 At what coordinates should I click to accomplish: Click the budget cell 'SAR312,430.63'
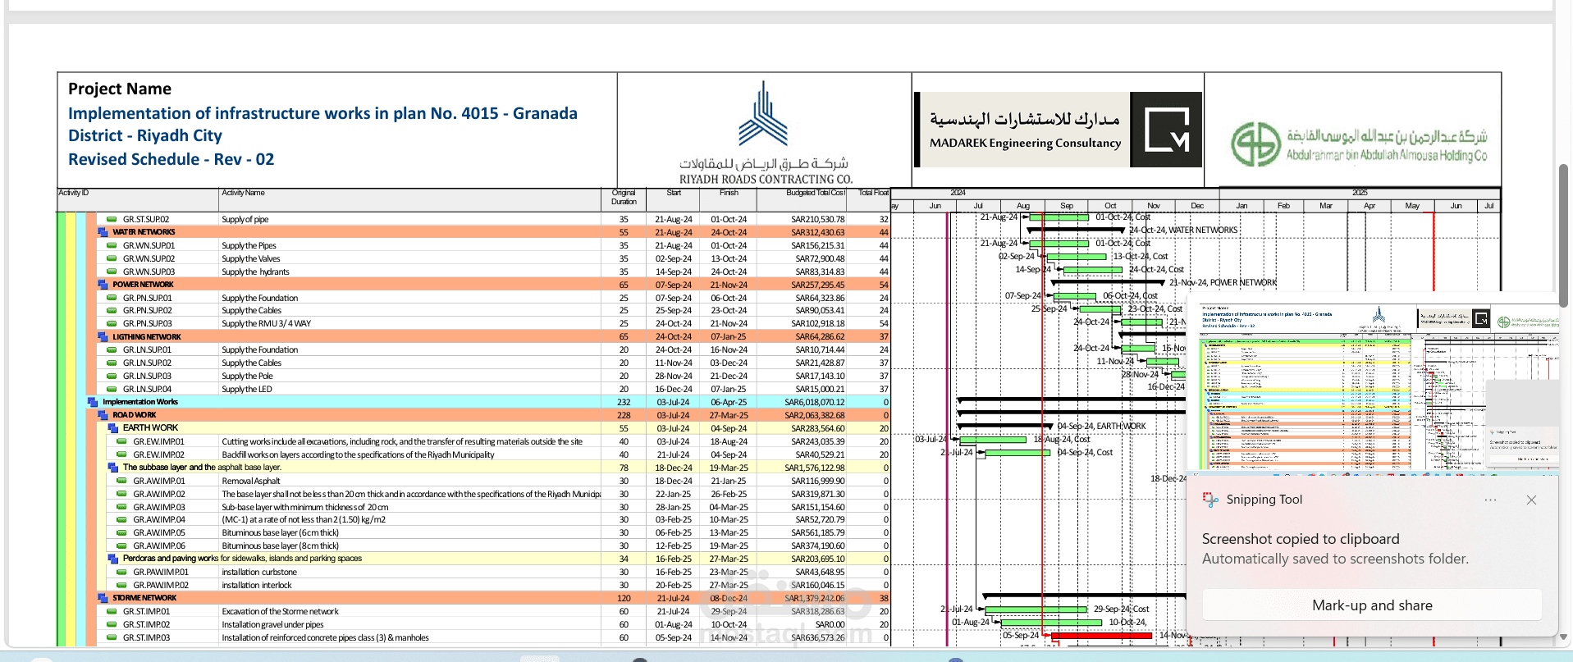[x=817, y=232]
